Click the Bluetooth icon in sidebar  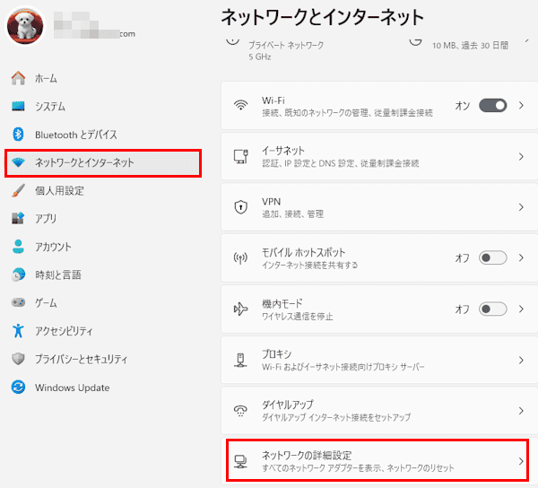pyautogui.click(x=18, y=135)
